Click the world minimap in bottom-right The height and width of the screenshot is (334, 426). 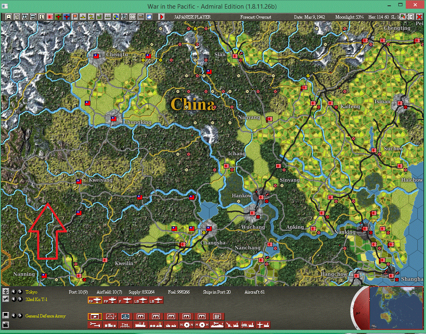[x=396, y=308]
